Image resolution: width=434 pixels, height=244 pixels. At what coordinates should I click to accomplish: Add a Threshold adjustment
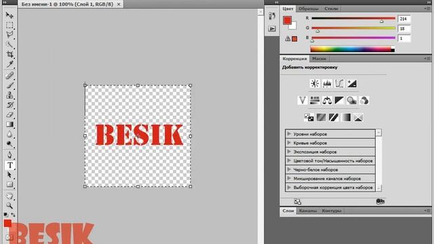pos(334,117)
